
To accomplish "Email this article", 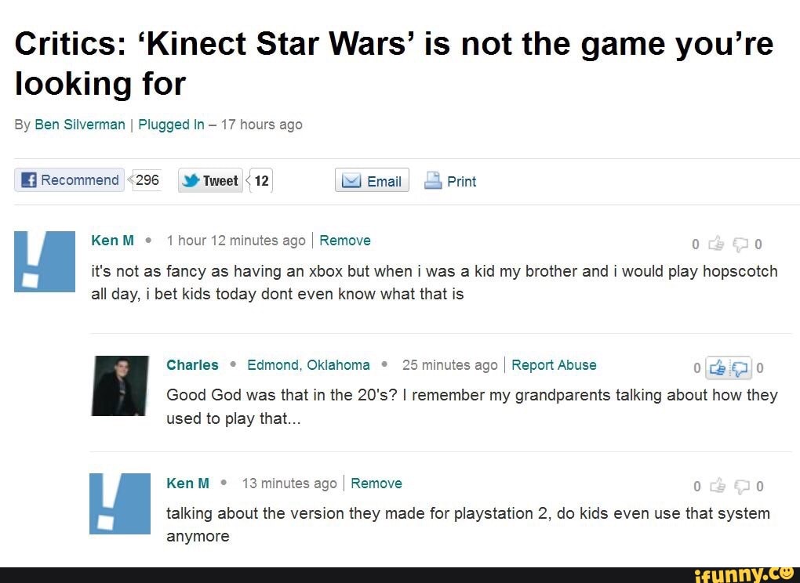I will [x=372, y=181].
